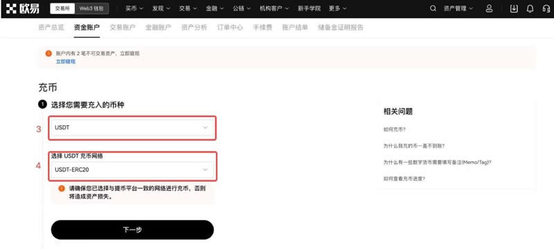Switch to the 交易所 toggle
This screenshot has width=554, height=249.
[62, 8]
